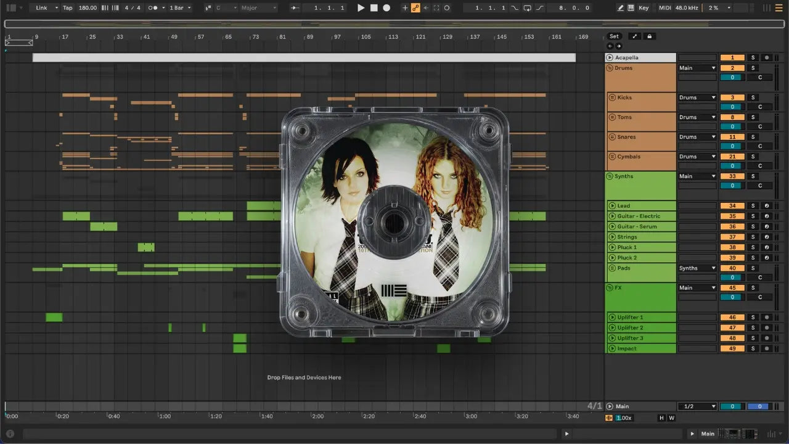Toggle track activator 1 for Acapella

[732, 58]
